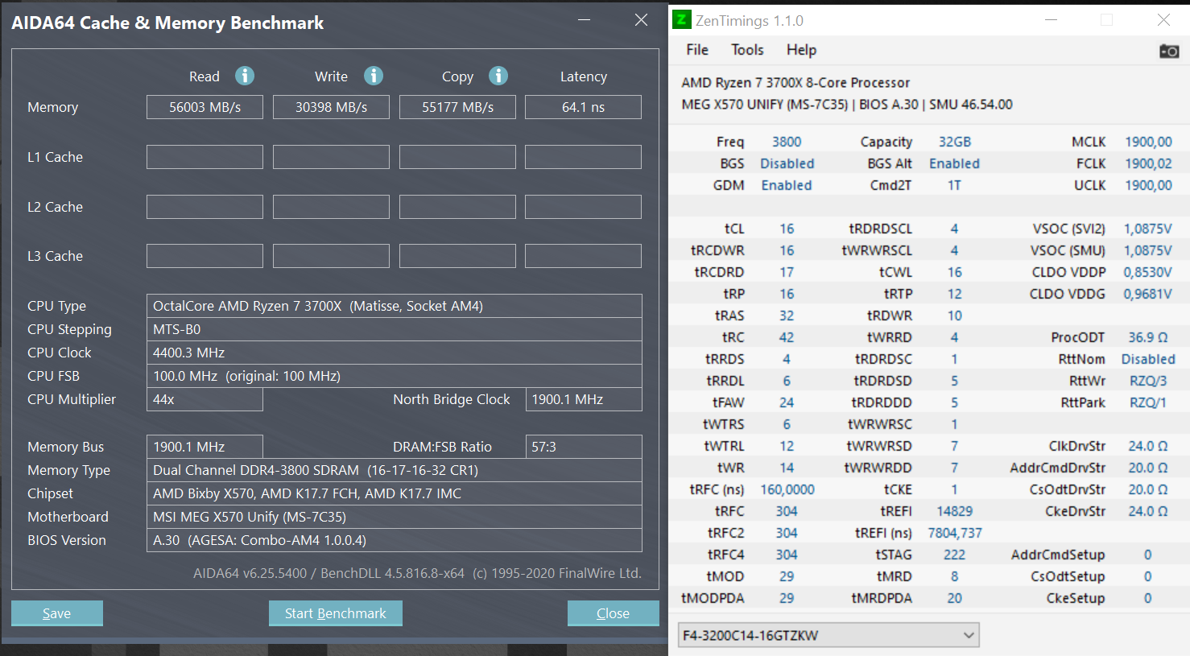Image resolution: width=1190 pixels, height=656 pixels.
Task: Click the MEG X570 UNIFY BIOS info line
Action: [x=847, y=104]
